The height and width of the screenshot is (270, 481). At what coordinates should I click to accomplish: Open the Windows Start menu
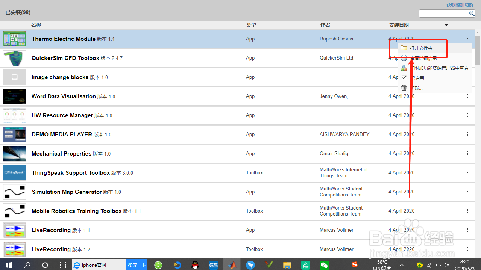coord(9,265)
